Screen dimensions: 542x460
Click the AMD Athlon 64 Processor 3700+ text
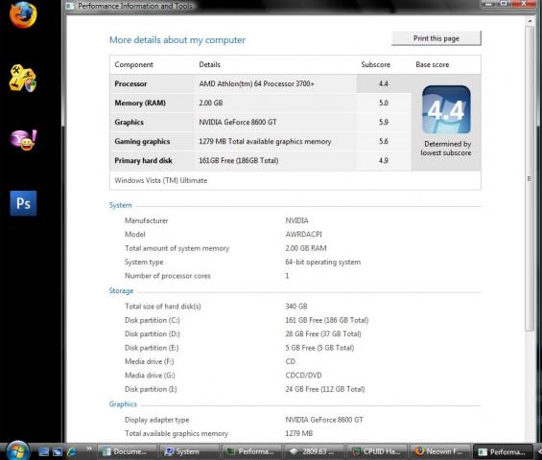coord(256,84)
